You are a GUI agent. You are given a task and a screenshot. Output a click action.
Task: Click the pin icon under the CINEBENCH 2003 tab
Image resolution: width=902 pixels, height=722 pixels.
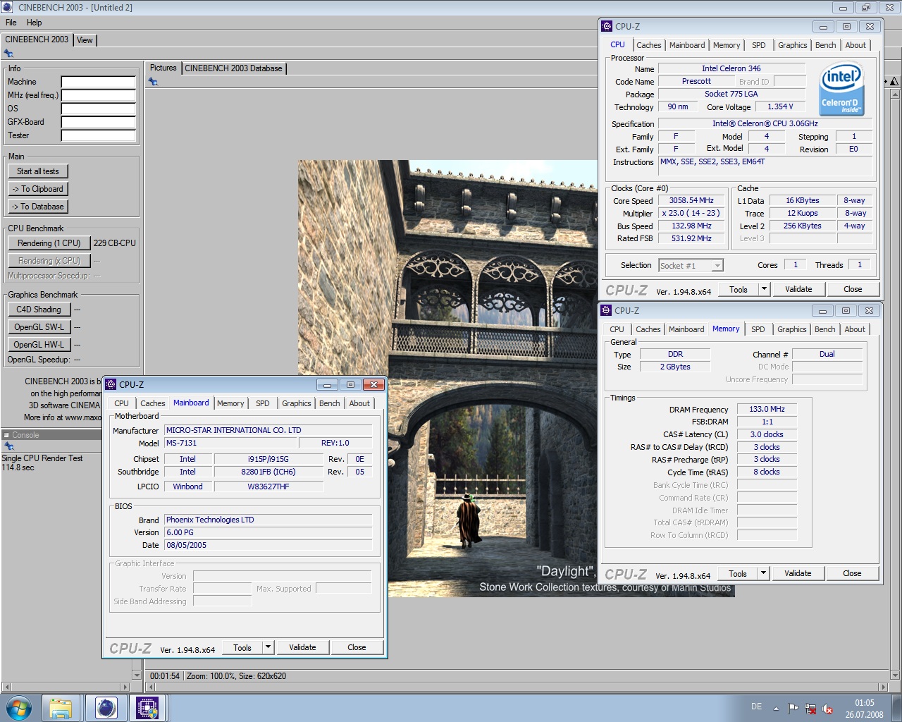tap(8, 53)
